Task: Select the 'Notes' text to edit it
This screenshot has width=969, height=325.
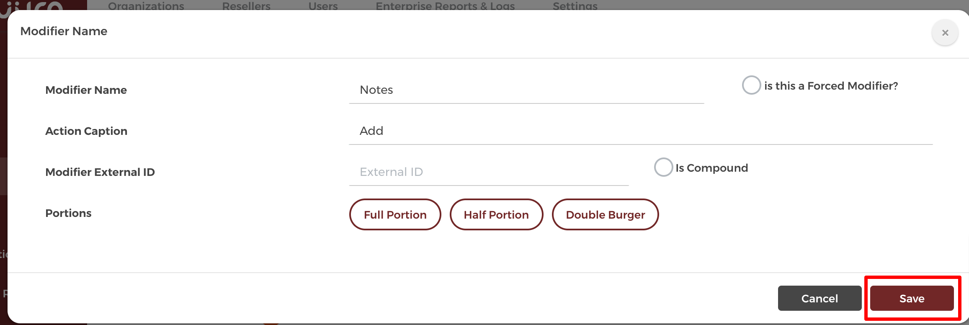Action: 376,90
